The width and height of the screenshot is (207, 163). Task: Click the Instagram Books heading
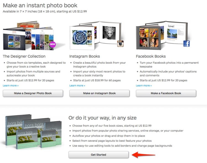click(x=85, y=56)
